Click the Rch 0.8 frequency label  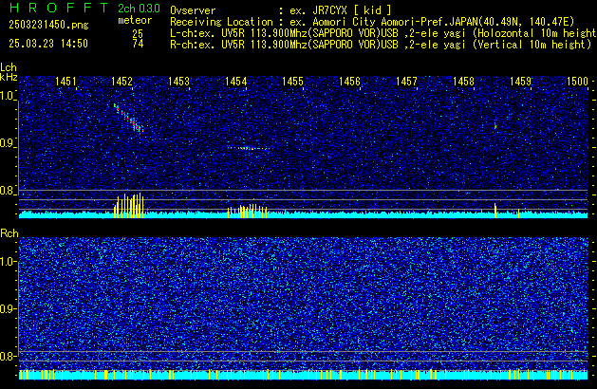coord(8,356)
